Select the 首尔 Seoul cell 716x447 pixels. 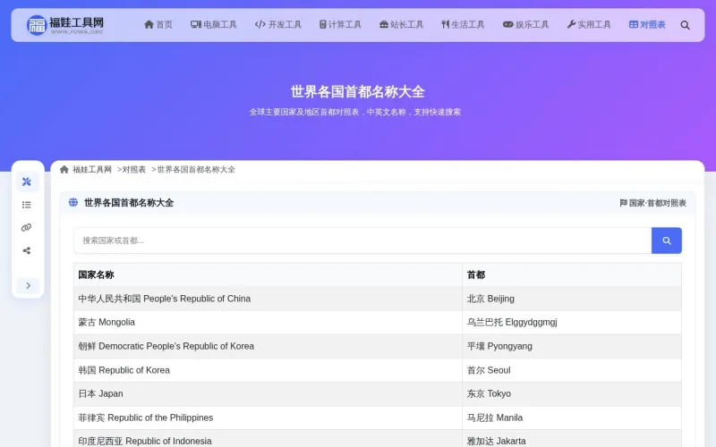tap(572, 370)
